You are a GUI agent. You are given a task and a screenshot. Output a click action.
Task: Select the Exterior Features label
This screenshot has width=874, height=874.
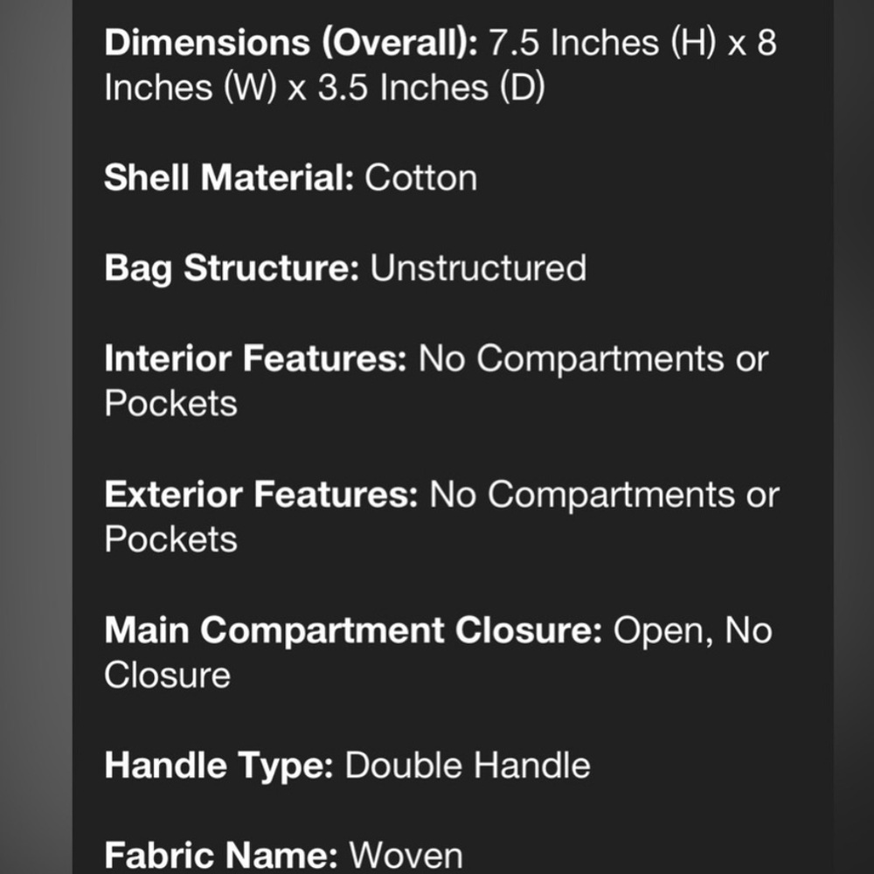point(261,495)
